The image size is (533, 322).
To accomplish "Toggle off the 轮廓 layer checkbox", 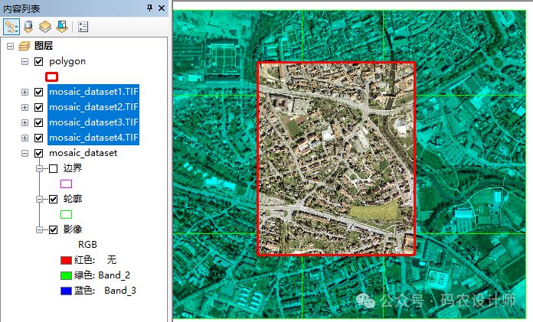I will 53,199.
